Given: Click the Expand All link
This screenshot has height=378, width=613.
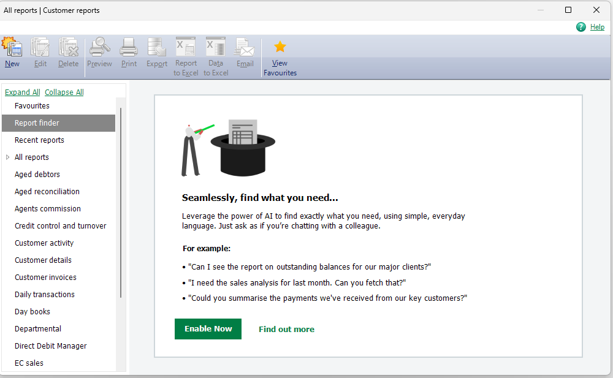Looking at the screenshot, I should coord(22,93).
